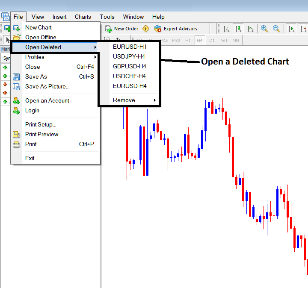Open the Charts menu
Image resolution: width=308 pixels, height=288 pixels.
point(83,17)
